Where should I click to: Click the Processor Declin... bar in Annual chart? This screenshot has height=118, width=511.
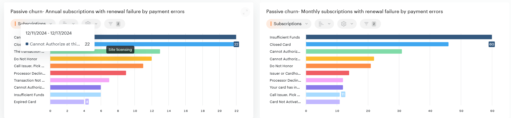[88, 73]
